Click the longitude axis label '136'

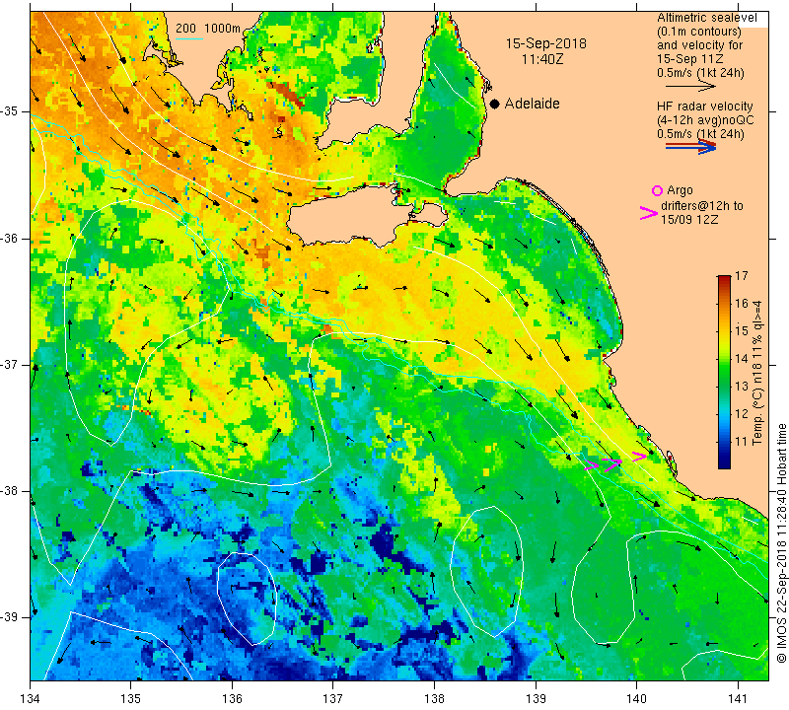point(232,699)
